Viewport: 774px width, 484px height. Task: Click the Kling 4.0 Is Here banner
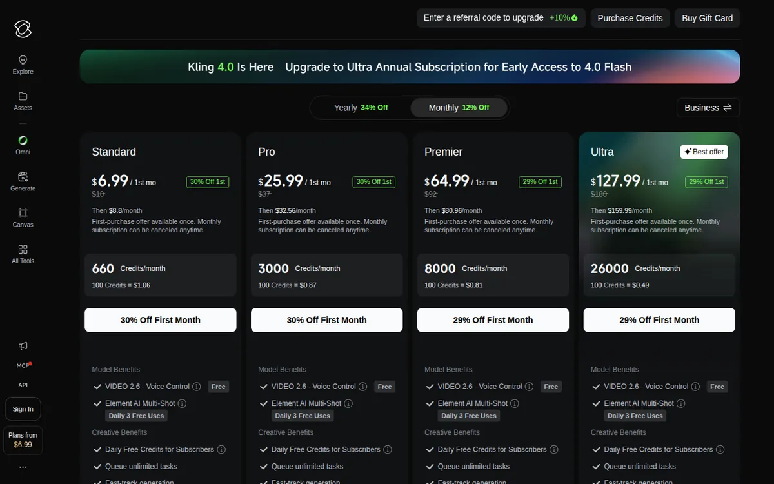click(410, 67)
